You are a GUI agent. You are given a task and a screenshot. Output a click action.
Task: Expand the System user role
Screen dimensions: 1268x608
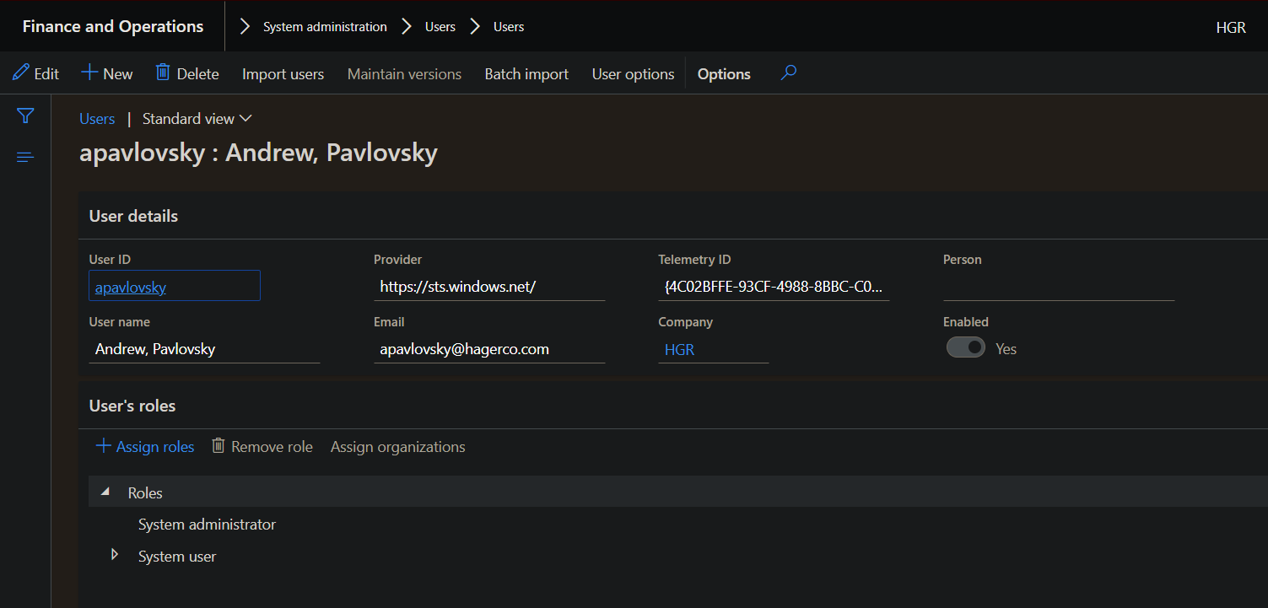coord(115,555)
